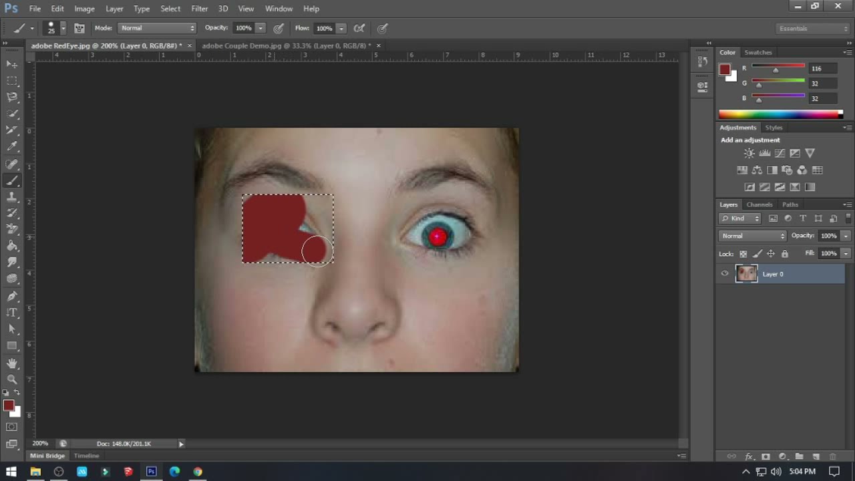Select the Hand tool

tap(12, 363)
